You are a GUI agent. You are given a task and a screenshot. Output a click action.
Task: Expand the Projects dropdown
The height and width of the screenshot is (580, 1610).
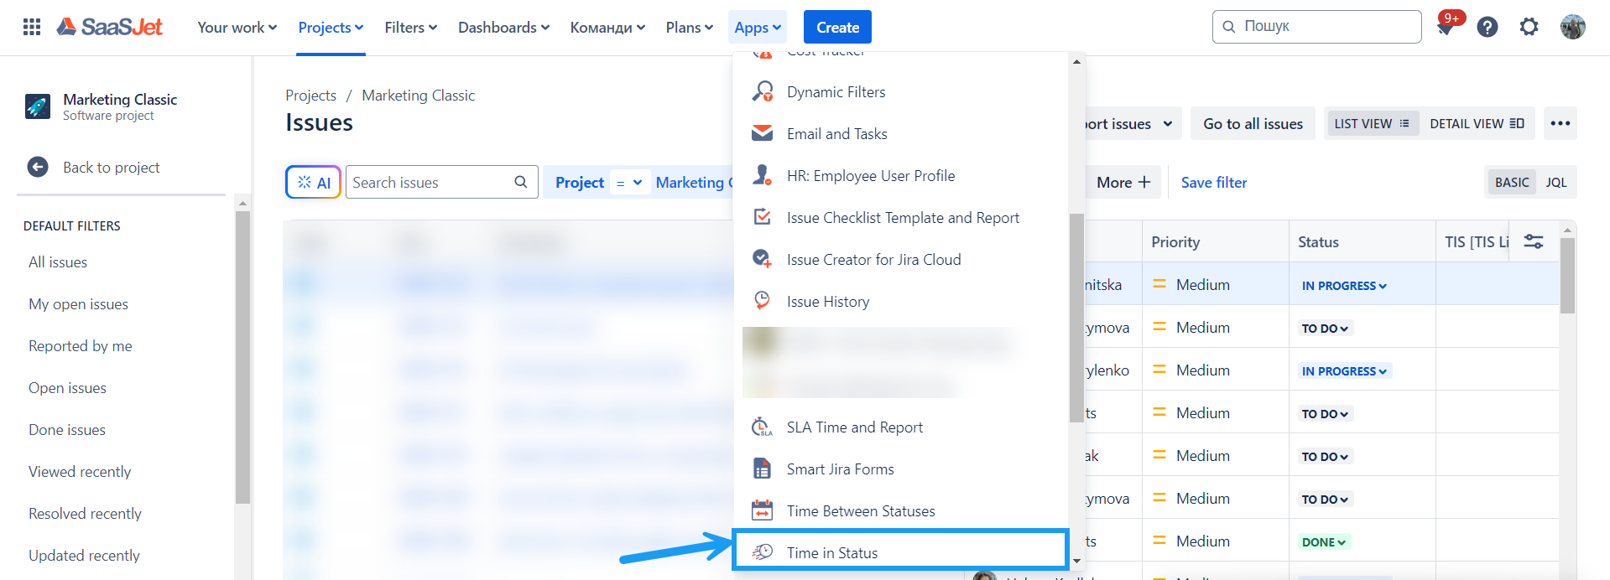[331, 27]
